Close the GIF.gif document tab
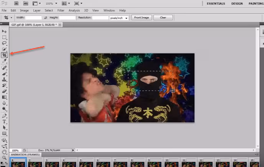The height and width of the screenshot is (167, 264). click(x=60, y=25)
